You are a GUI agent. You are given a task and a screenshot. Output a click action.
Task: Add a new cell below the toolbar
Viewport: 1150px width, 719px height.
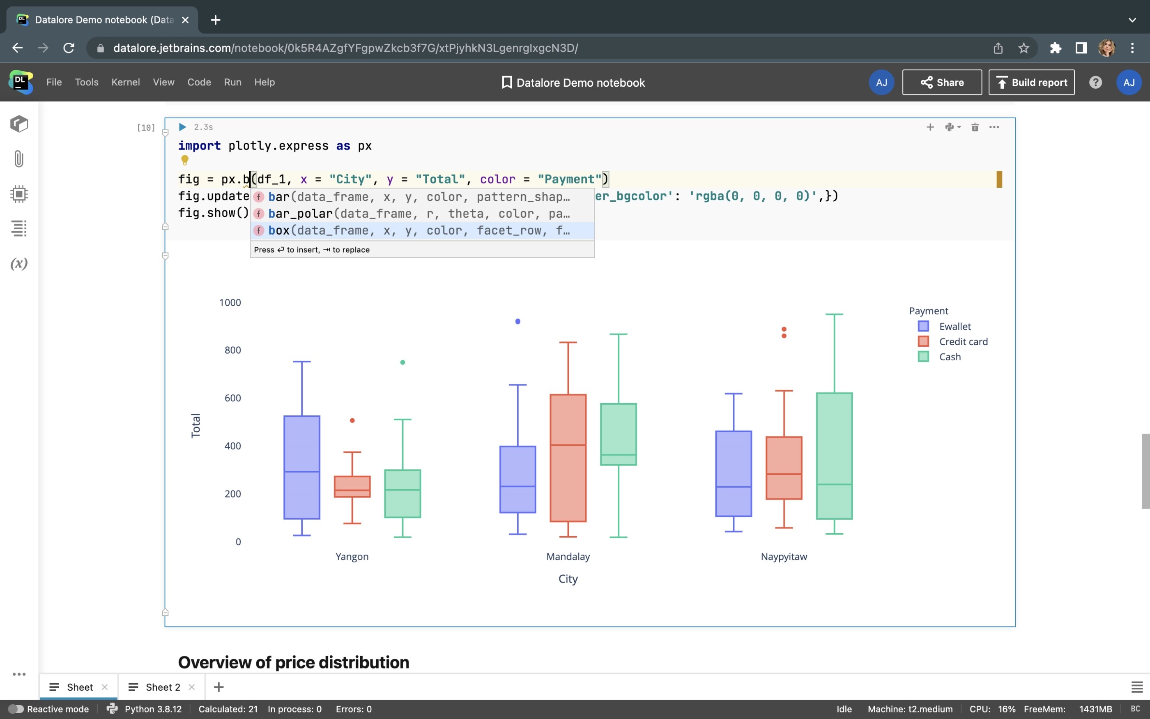pyautogui.click(x=929, y=127)
